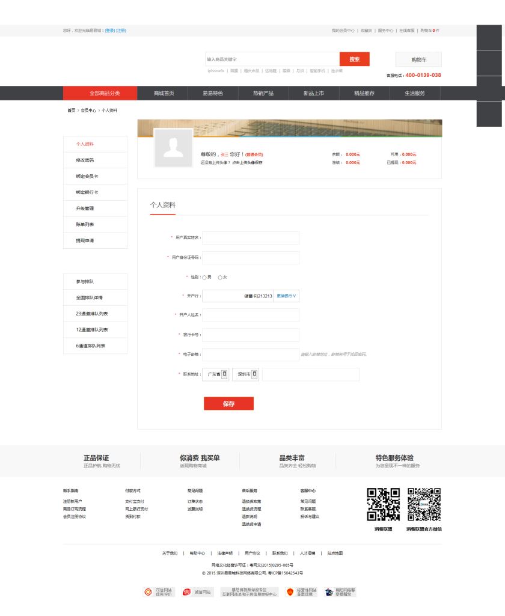Click the 电子邮箱 input field
This screenshot has height=616, width=505.
click(x=251, y=355)
